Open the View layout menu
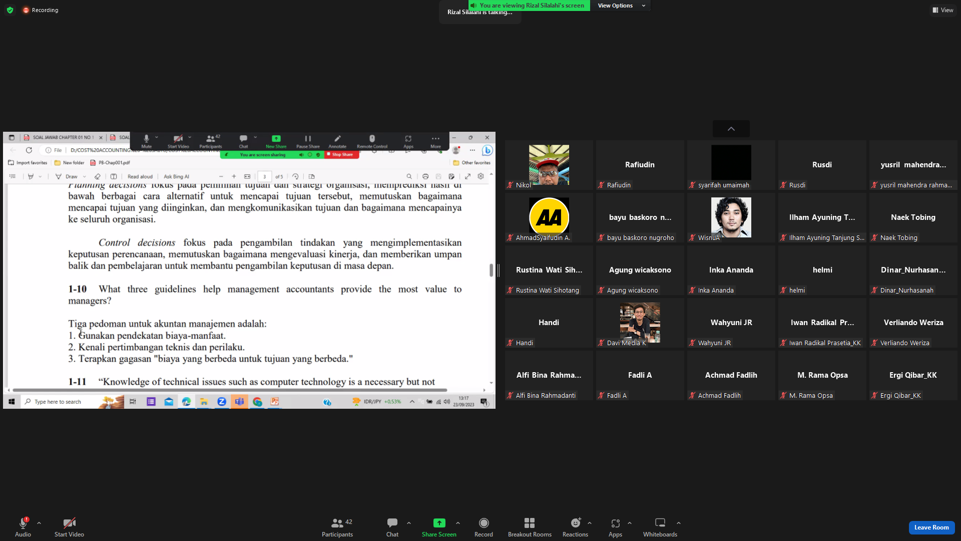 pos(942,10)
